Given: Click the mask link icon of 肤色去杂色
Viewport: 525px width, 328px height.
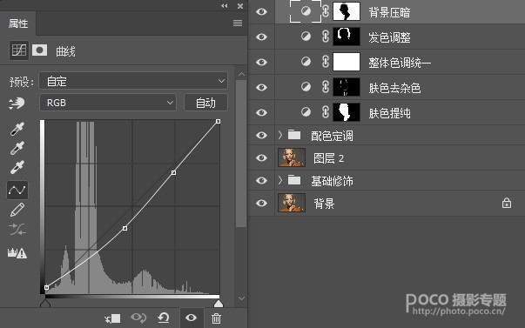Looking at the screenshot, I should pos(325,87).
